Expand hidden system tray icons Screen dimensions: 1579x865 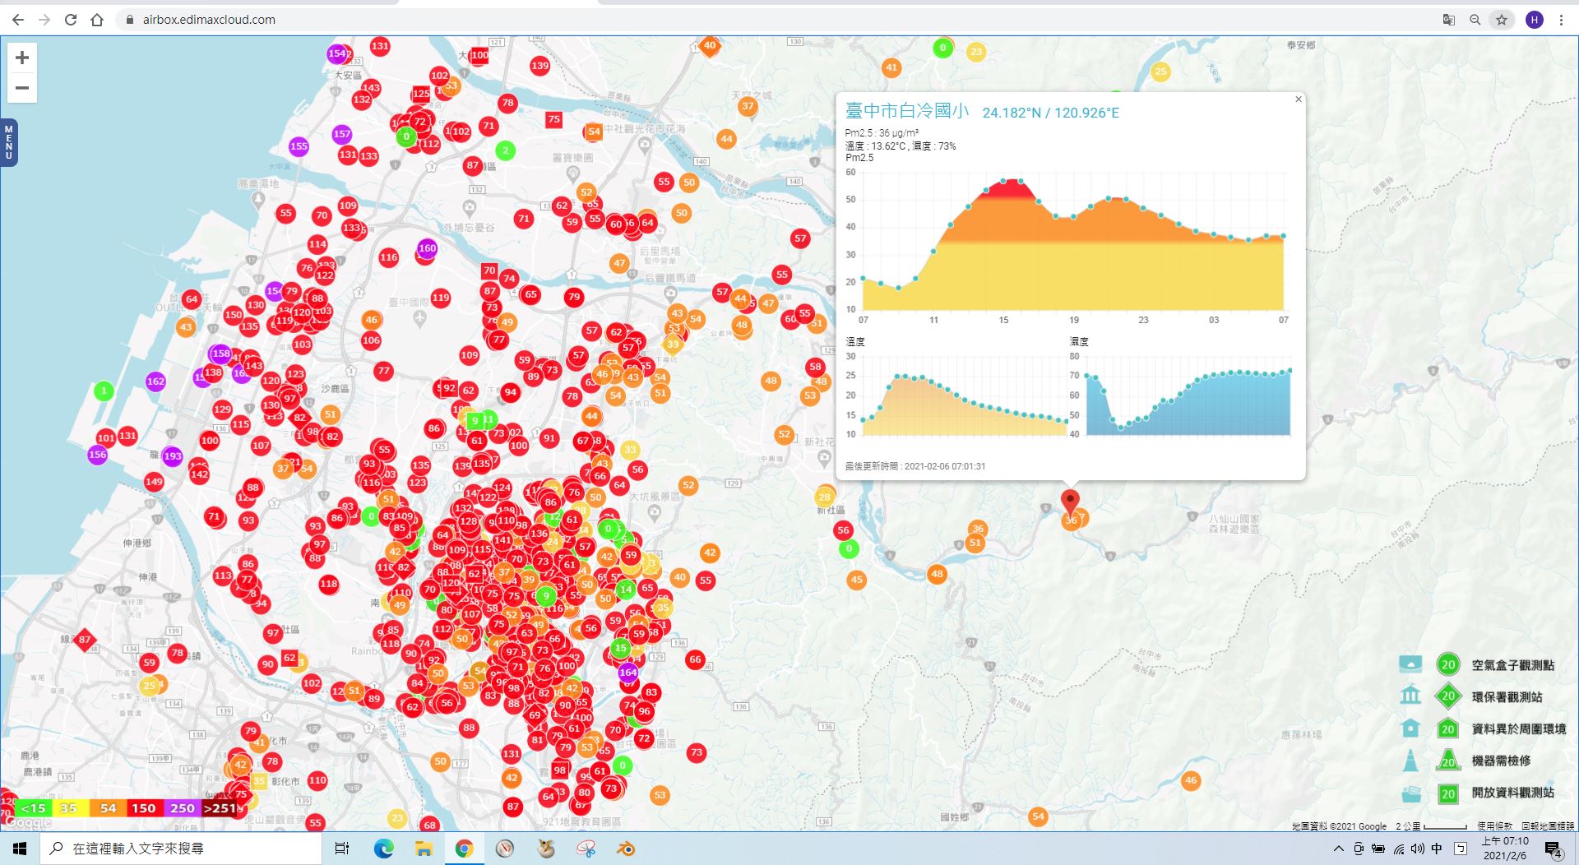coord(1339,849)
